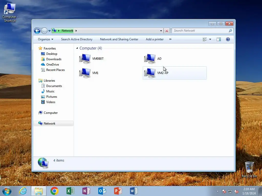
Task: Open the Videos library
Action: point(51,102)
